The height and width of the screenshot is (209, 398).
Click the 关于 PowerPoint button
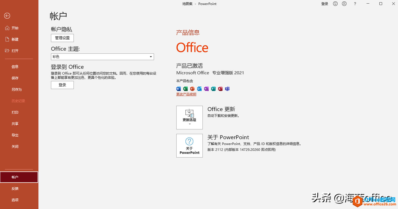(x=189, y=146)
